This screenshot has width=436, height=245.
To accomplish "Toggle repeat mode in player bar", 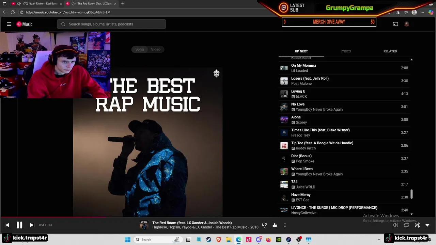I will click(406, 225).
